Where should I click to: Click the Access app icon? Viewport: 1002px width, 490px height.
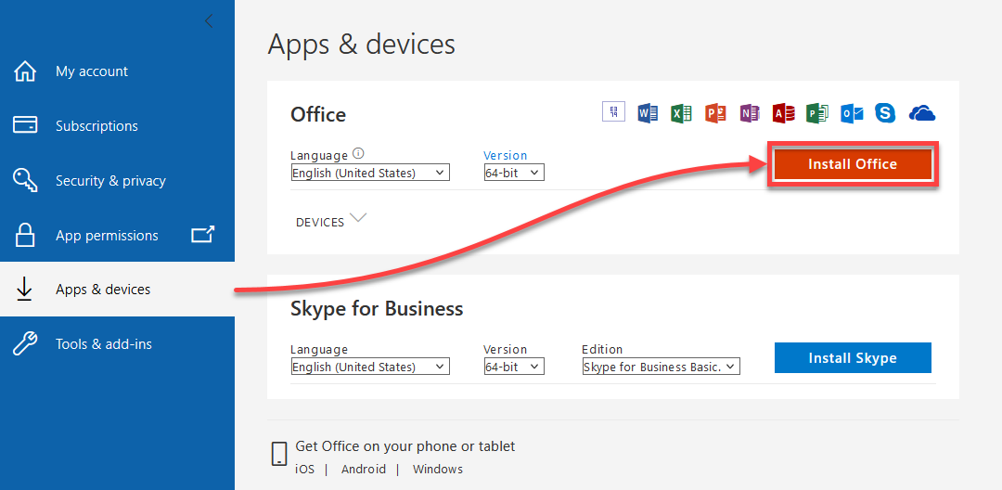click(783, 114)
